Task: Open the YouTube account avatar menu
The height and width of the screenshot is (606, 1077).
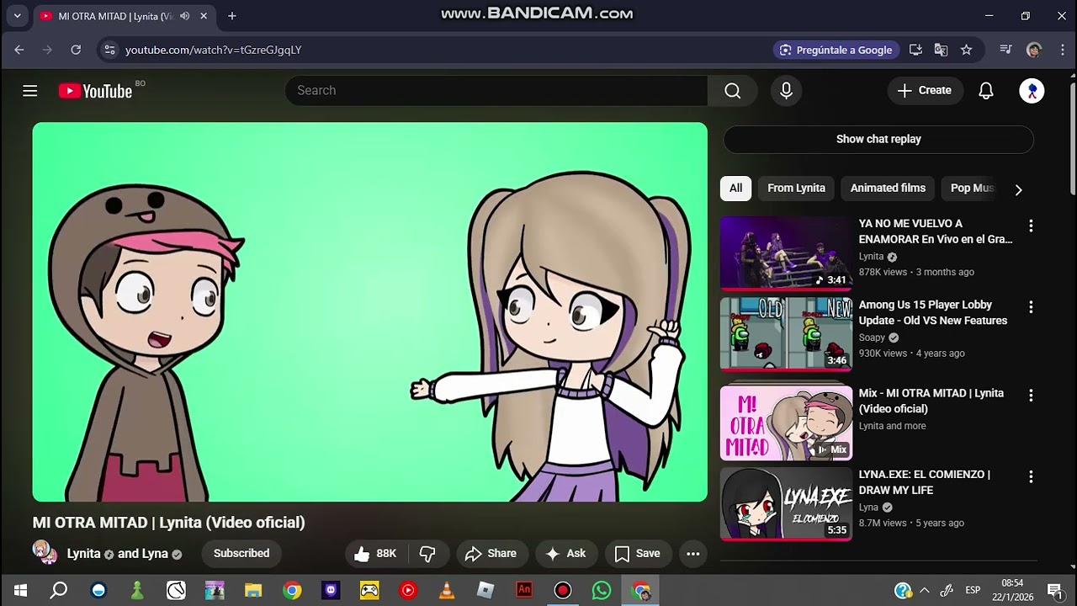Action: click(1032, 91)
